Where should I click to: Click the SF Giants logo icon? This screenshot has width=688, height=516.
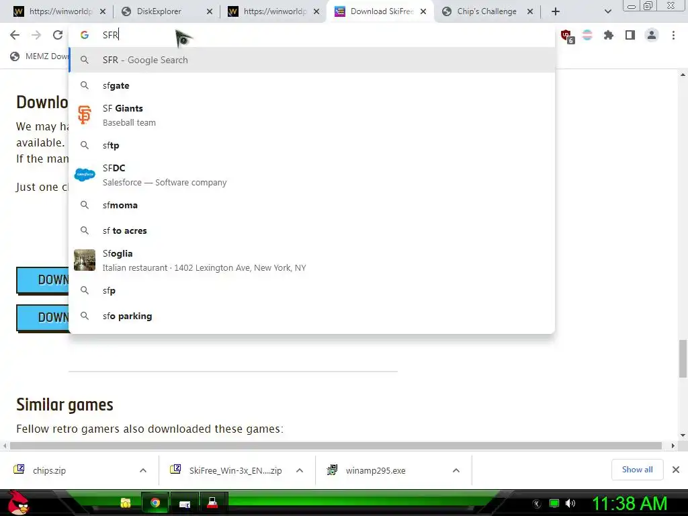84,115
